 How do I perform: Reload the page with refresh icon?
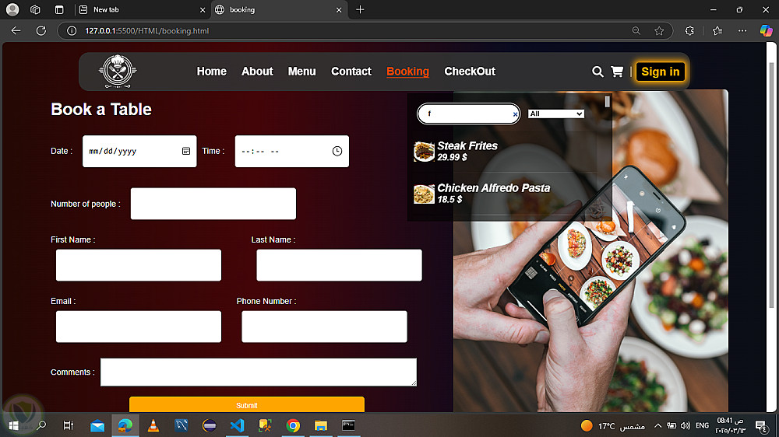tap(41, 31)
